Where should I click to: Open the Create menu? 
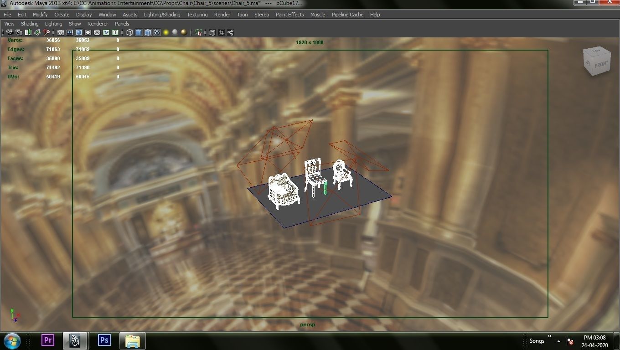tap(62, 15)
